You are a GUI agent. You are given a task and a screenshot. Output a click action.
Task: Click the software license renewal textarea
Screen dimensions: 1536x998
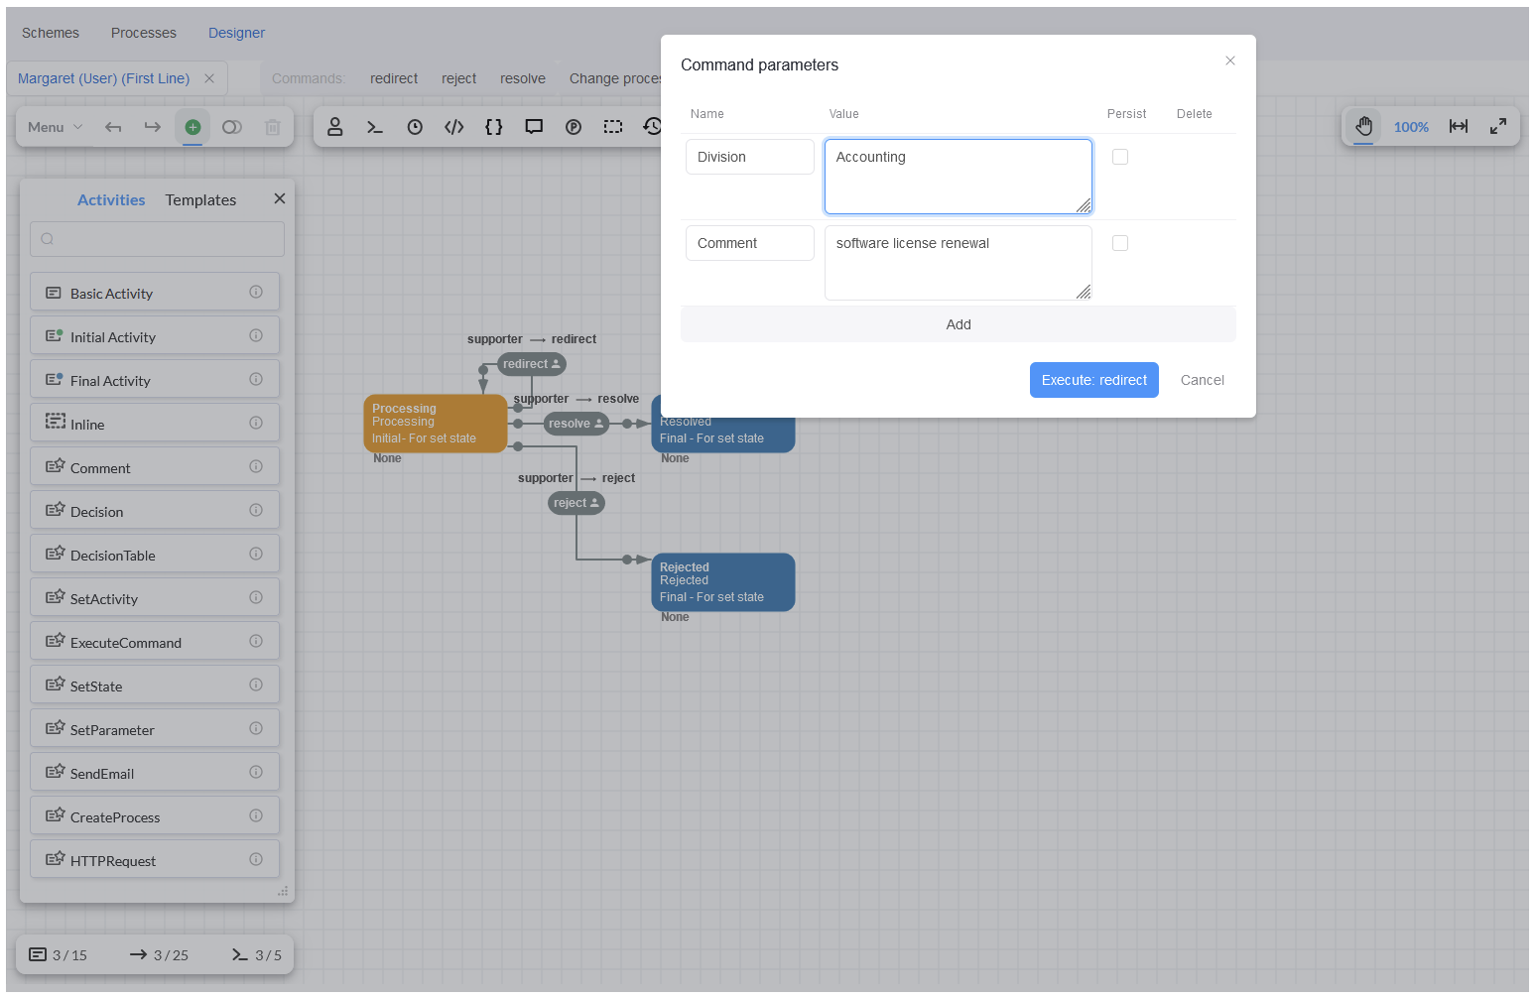[x=959, y=263]
